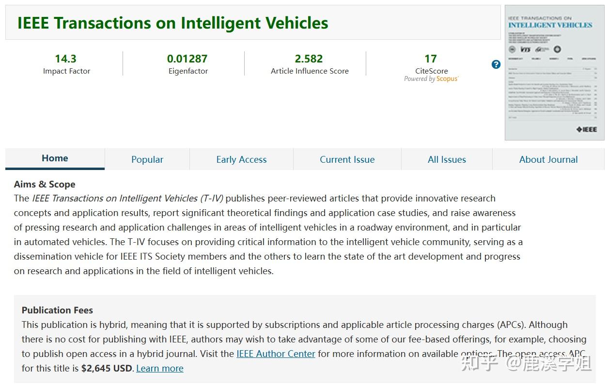Viewport: 607px width, 387px height.
Task: Click the Zhihu watermark logo
Action: (480, 363)
